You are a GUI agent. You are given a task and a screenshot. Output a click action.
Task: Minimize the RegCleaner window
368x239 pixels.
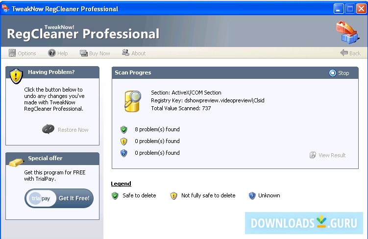pos(339,9)
